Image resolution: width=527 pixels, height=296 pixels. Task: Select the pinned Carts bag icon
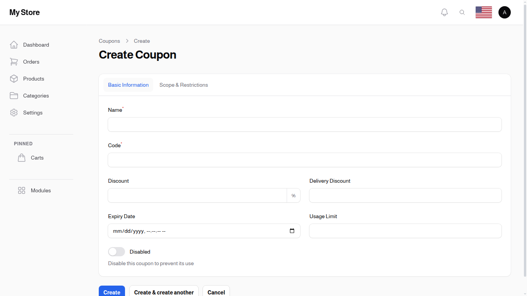(22, 158)
